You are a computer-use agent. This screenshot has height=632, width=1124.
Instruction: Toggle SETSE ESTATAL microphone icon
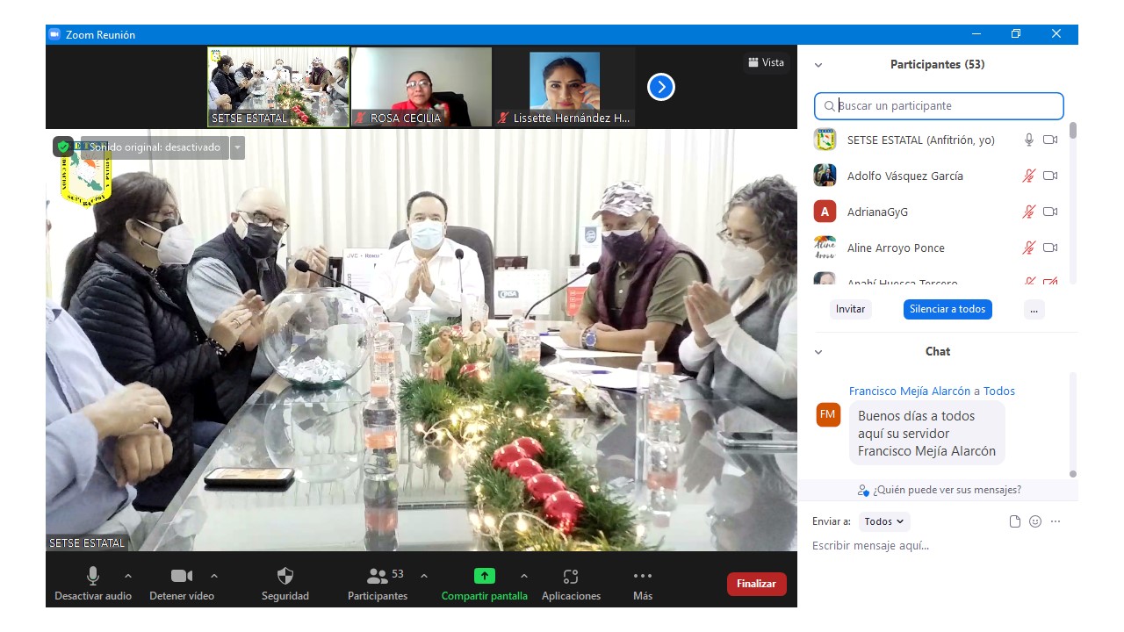click(1029, 140)
